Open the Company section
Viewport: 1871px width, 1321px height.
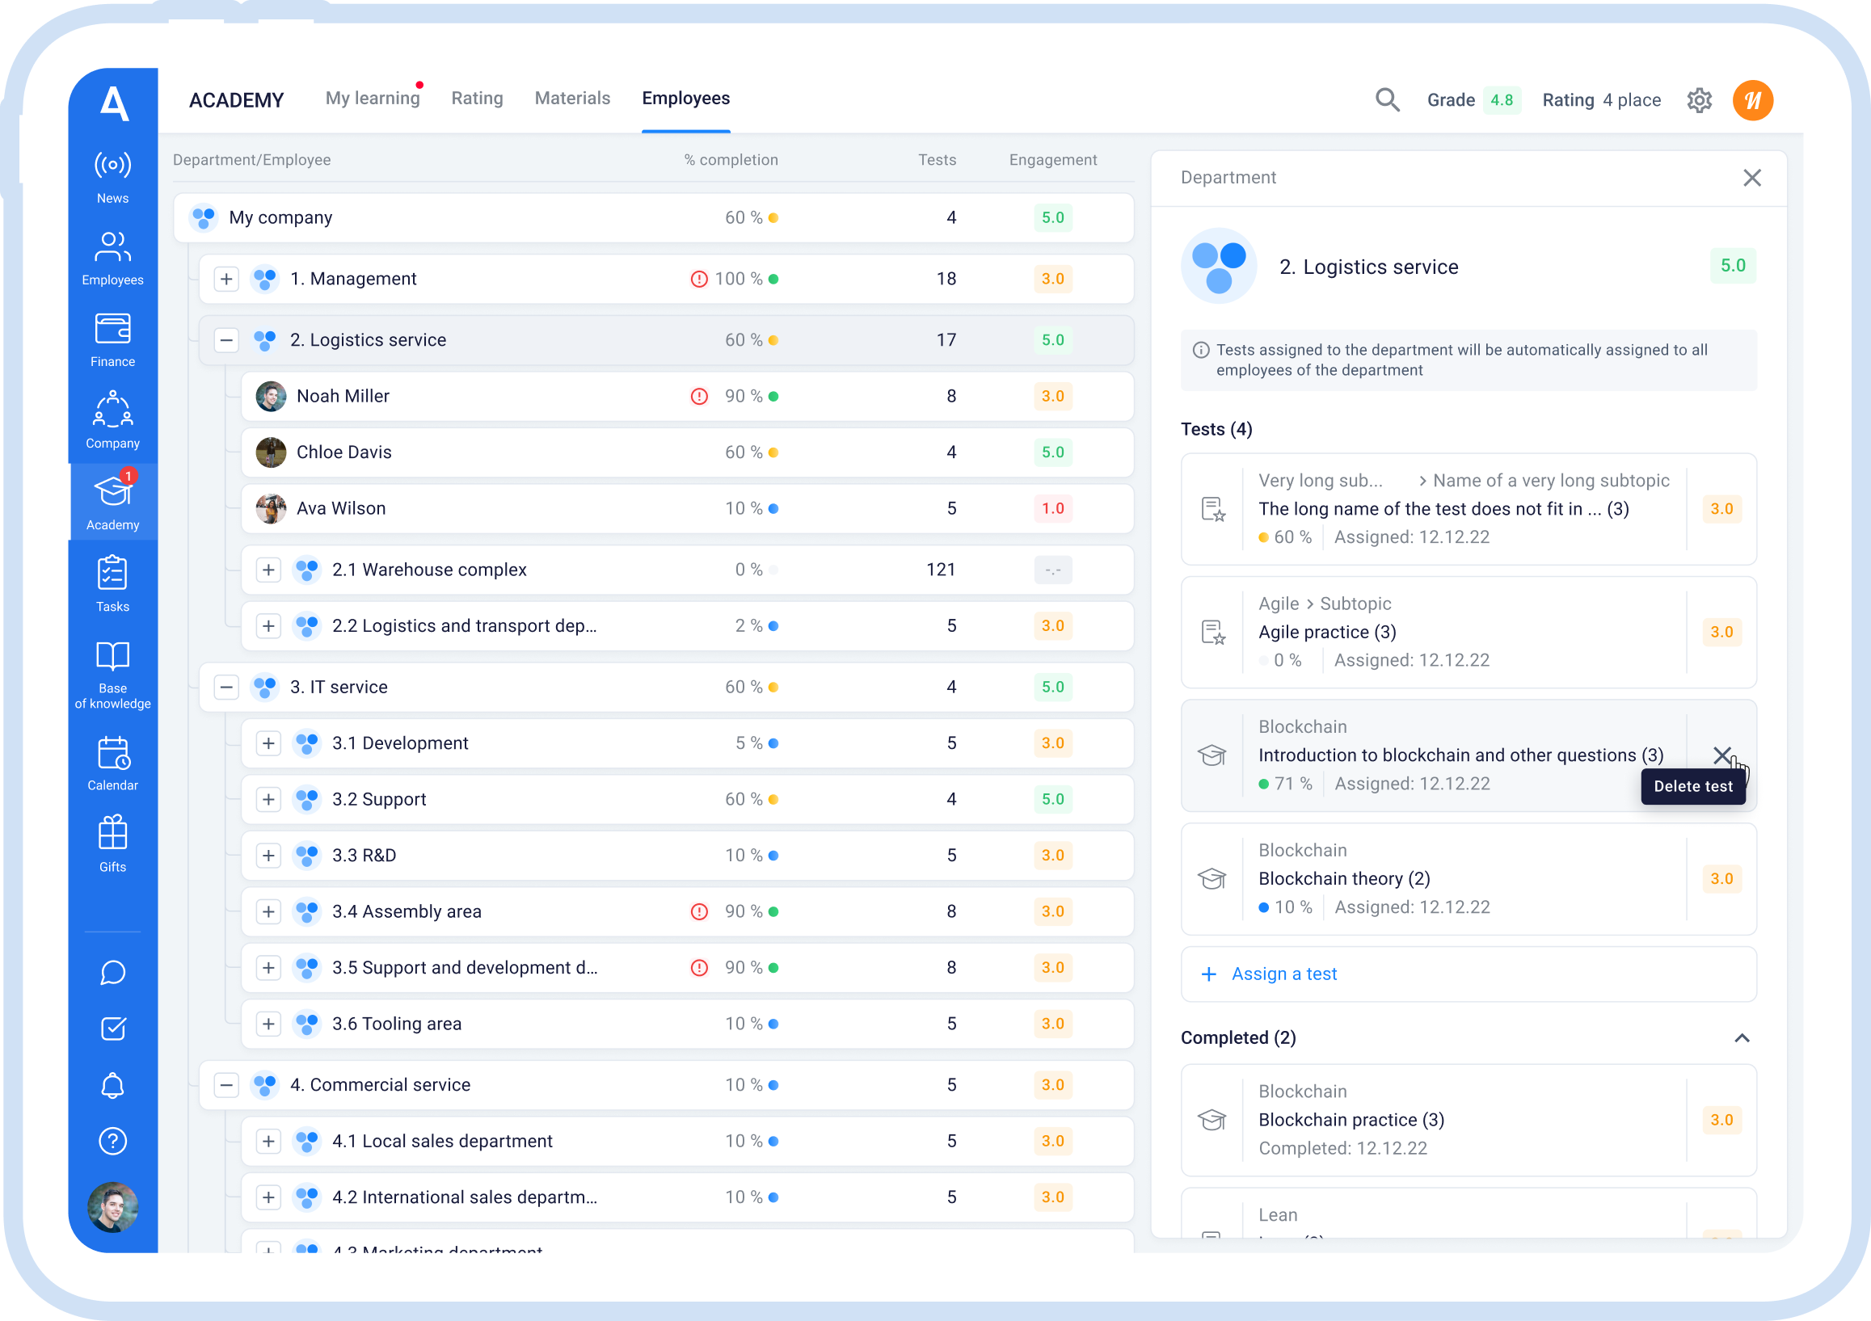point(112,419)
